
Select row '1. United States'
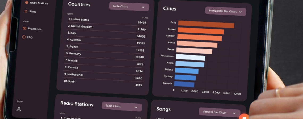[107, 21]
